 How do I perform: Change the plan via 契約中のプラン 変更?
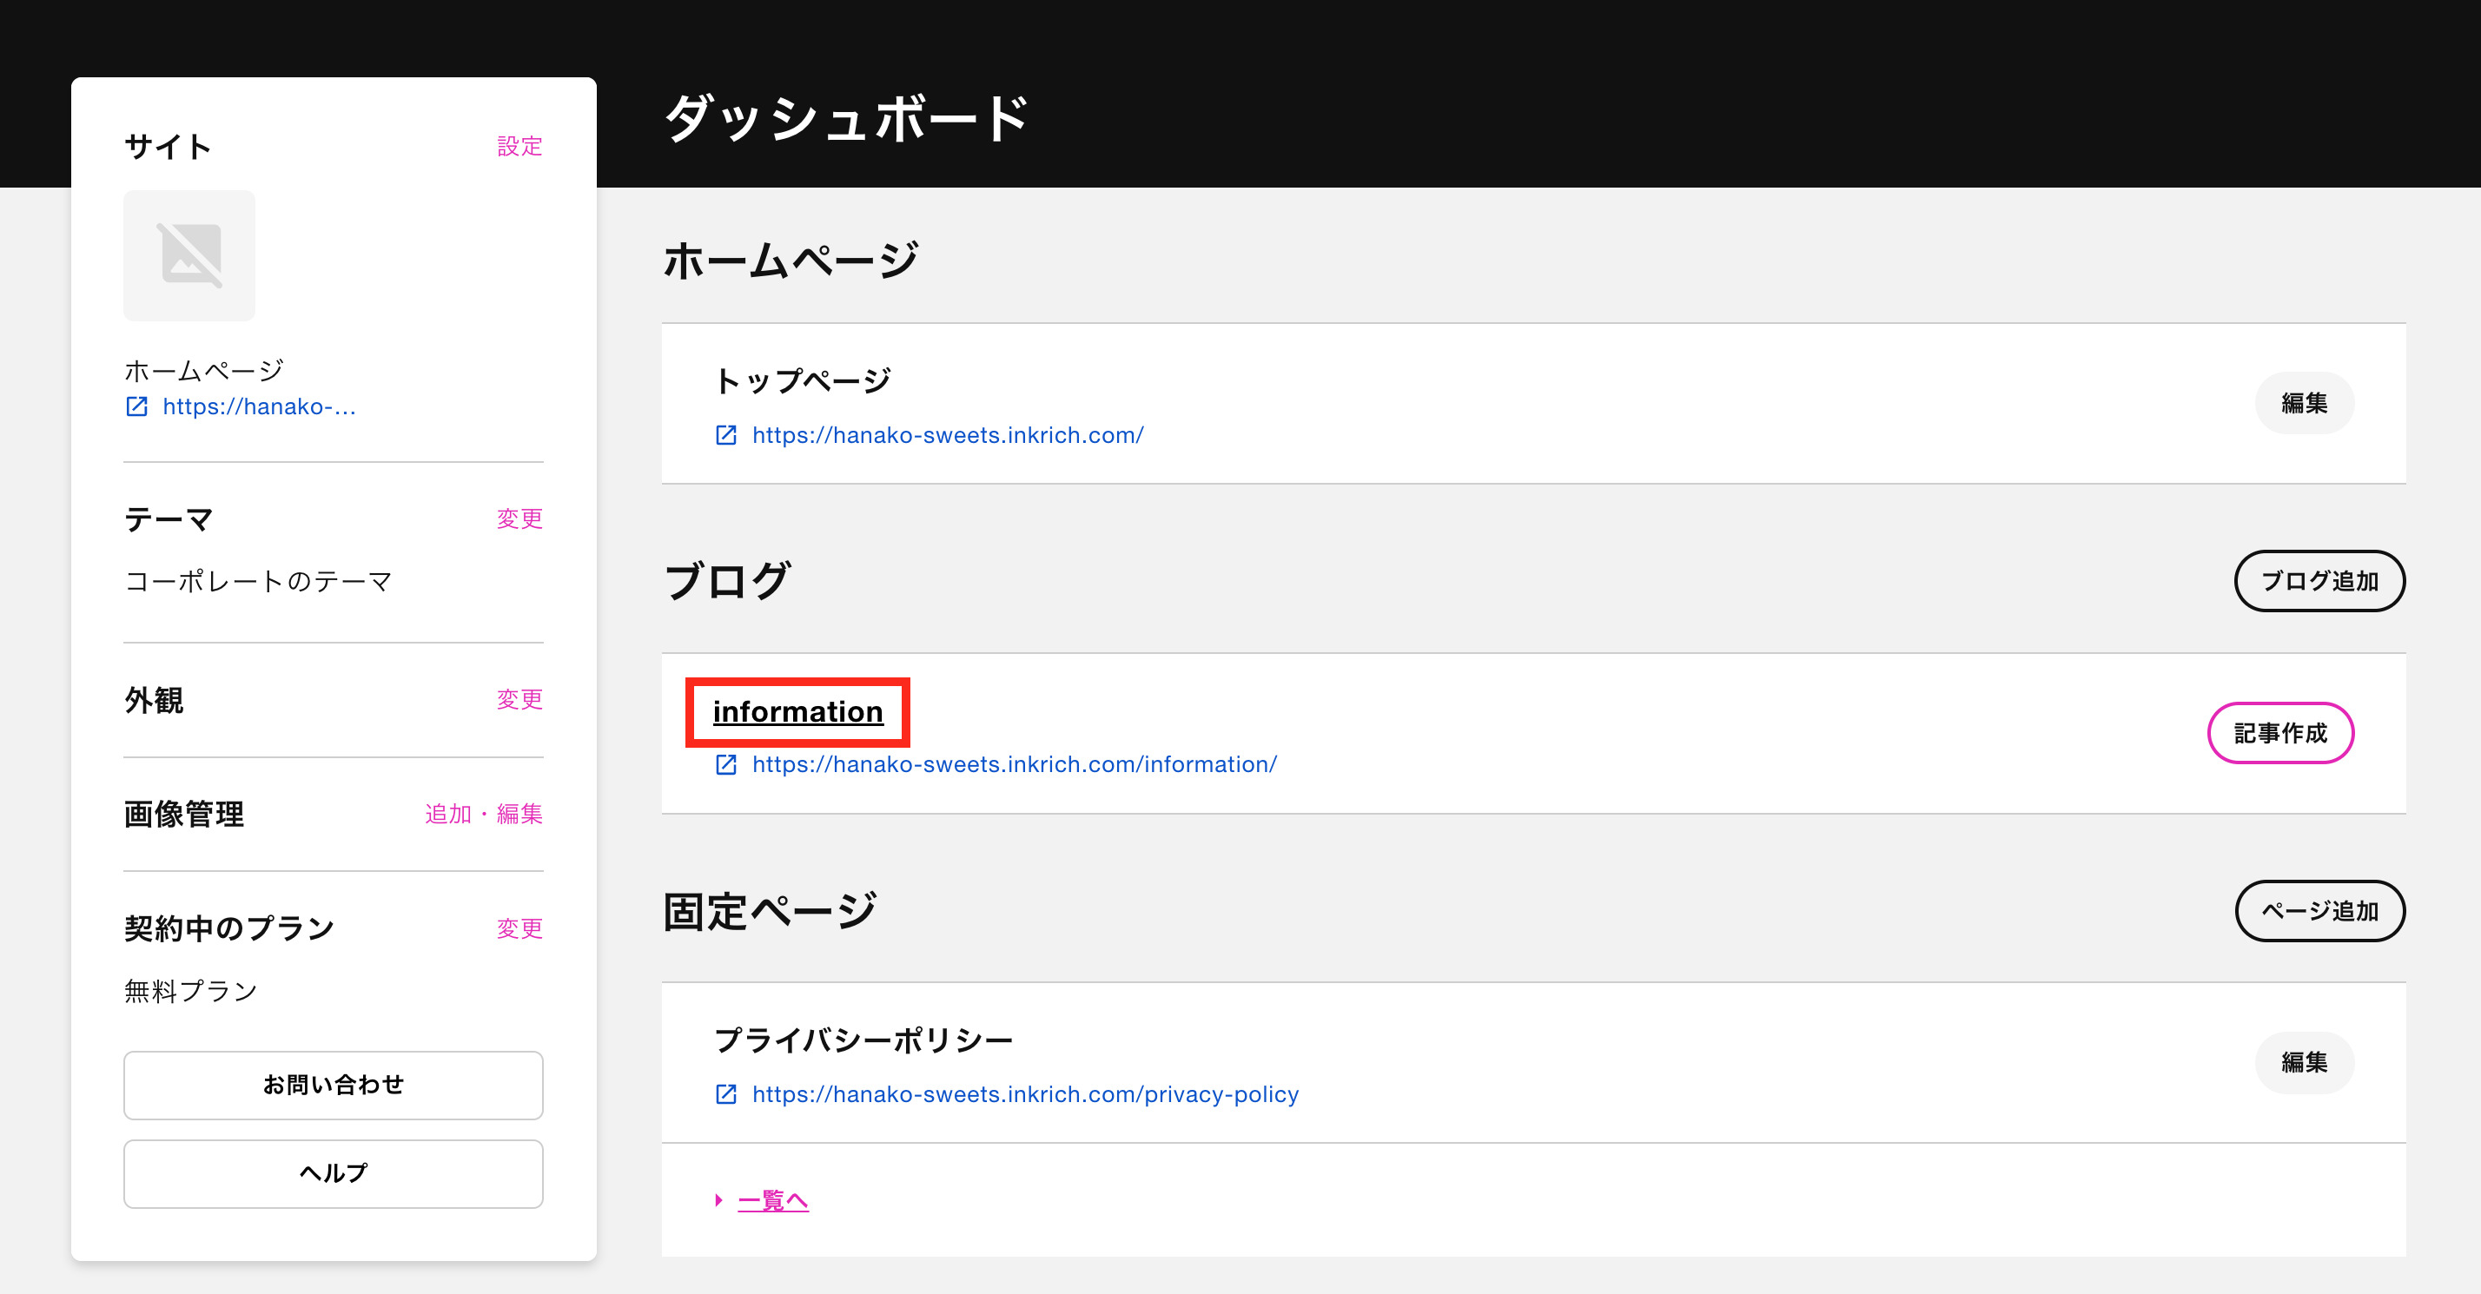pyautogui.click(x=519, y=928)
